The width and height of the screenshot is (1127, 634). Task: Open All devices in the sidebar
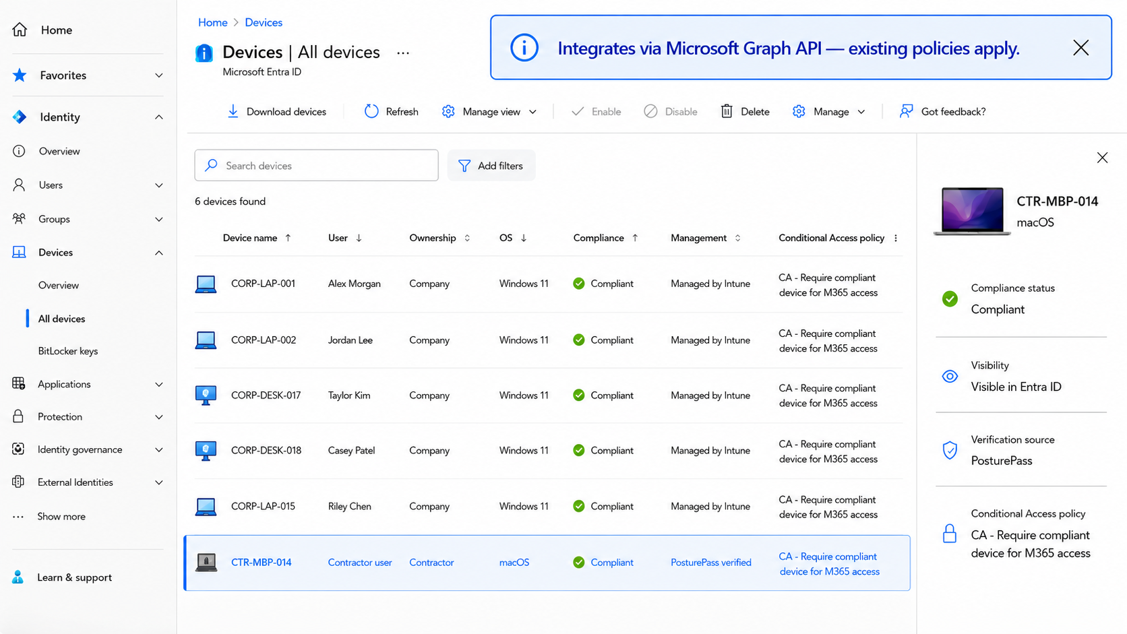pos(61,319)
